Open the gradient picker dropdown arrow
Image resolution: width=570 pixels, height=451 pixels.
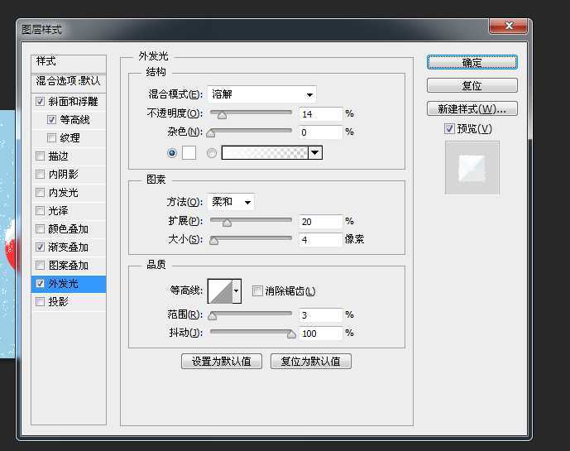coord(315,153)
